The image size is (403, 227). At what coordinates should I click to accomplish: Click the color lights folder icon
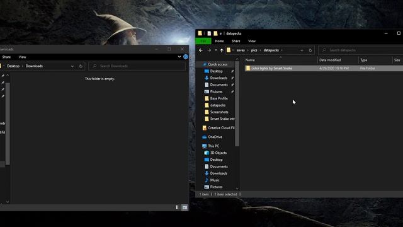(247, 68)
